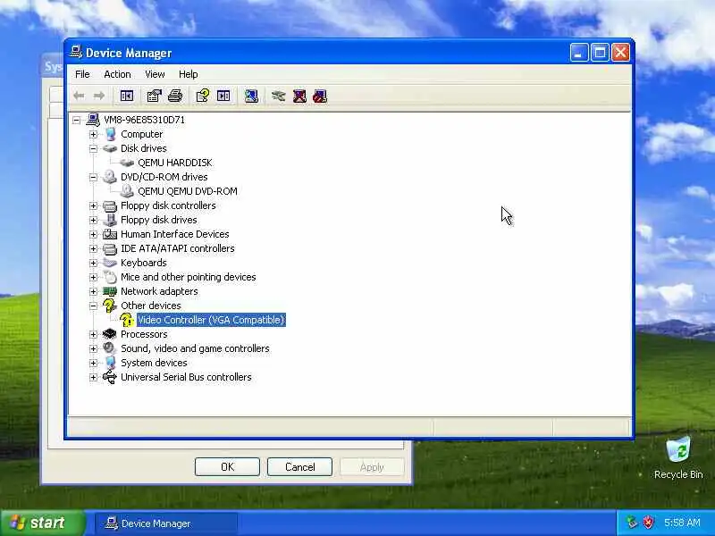Click the Help toolbar icon with question mark
The height and width of the screenshot is (536, 715).
point(203,96)
